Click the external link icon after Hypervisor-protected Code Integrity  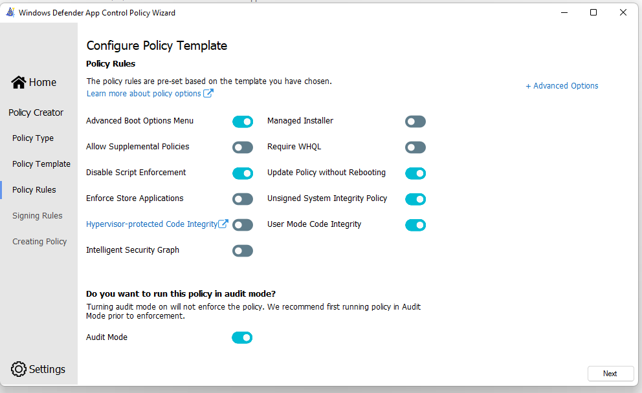coord(223,224)
